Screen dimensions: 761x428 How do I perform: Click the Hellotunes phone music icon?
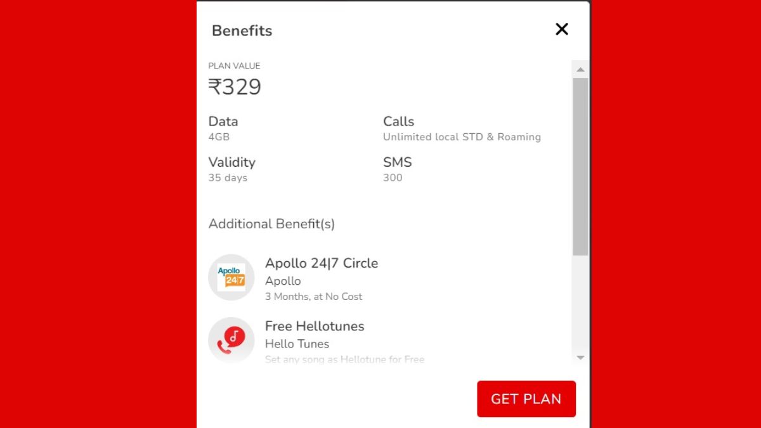tap(231, 340)
